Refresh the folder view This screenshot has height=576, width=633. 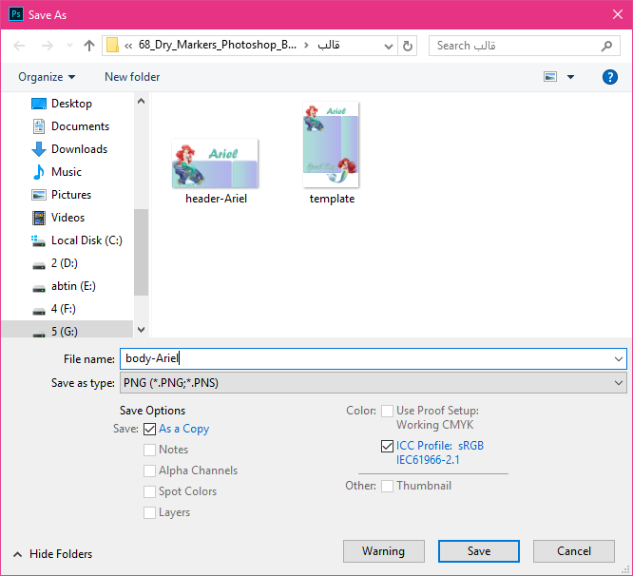click(408, 46)
